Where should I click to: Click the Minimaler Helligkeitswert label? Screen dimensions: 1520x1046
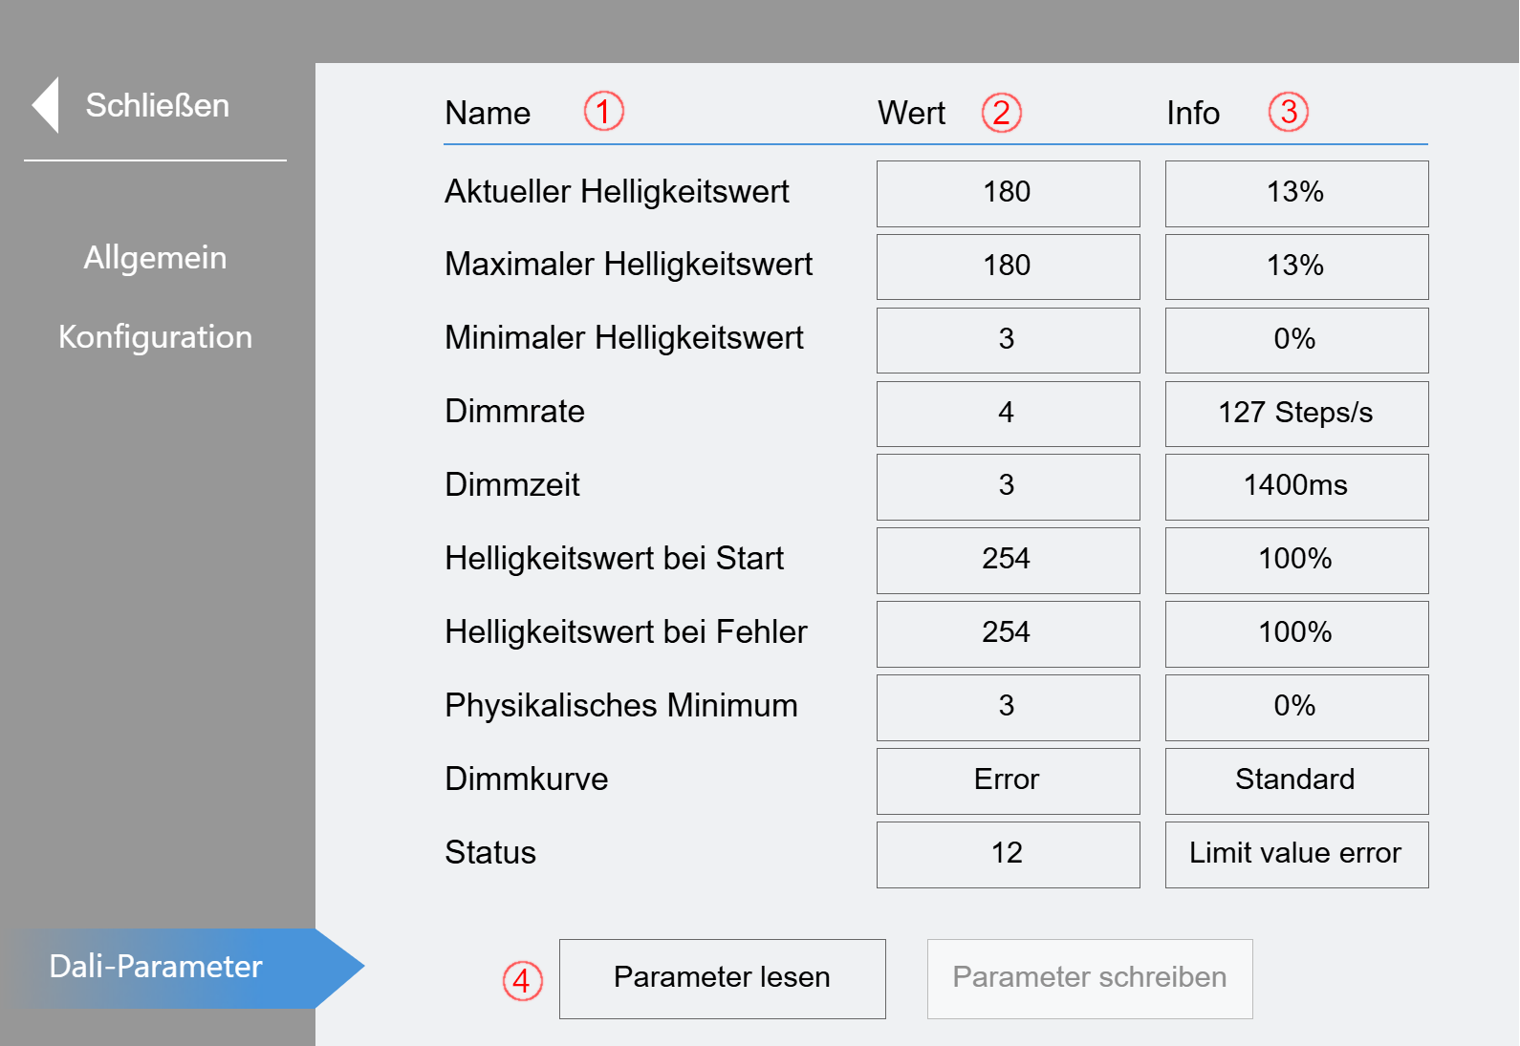pyautogui.click(x=624, y=338)
